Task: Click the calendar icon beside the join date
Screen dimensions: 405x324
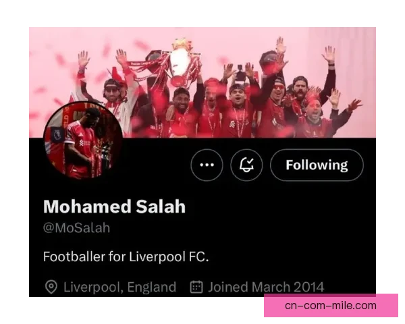Action: (x=196, y=287)
